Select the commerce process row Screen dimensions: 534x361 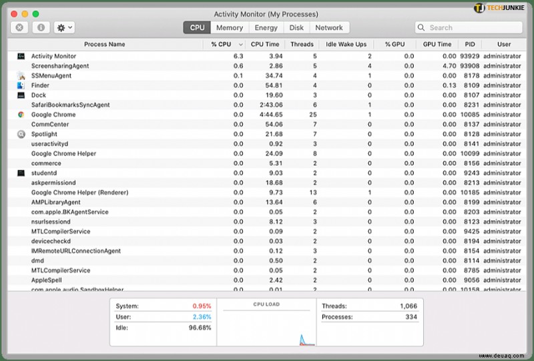(x=266, y=163)
